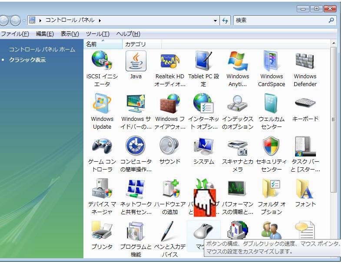Open Windows Defender icon

tap(305, 62)
